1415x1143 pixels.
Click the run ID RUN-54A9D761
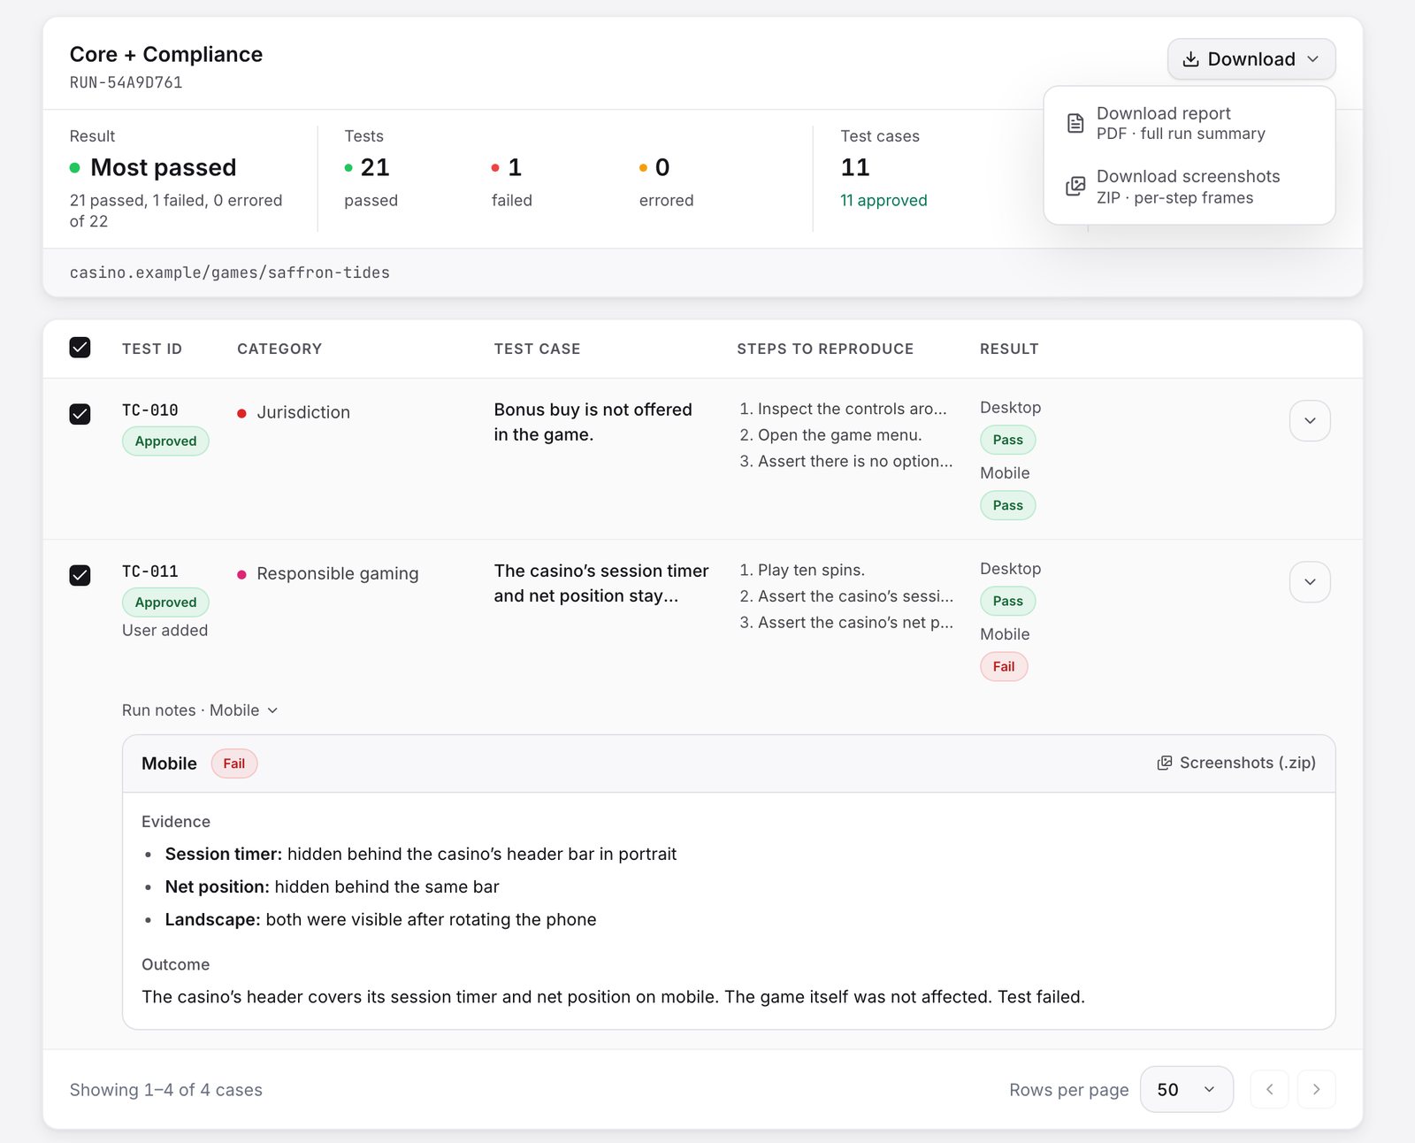coord(126,82)
